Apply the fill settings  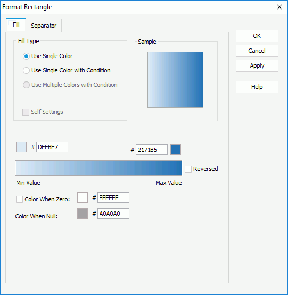point(257,65)
